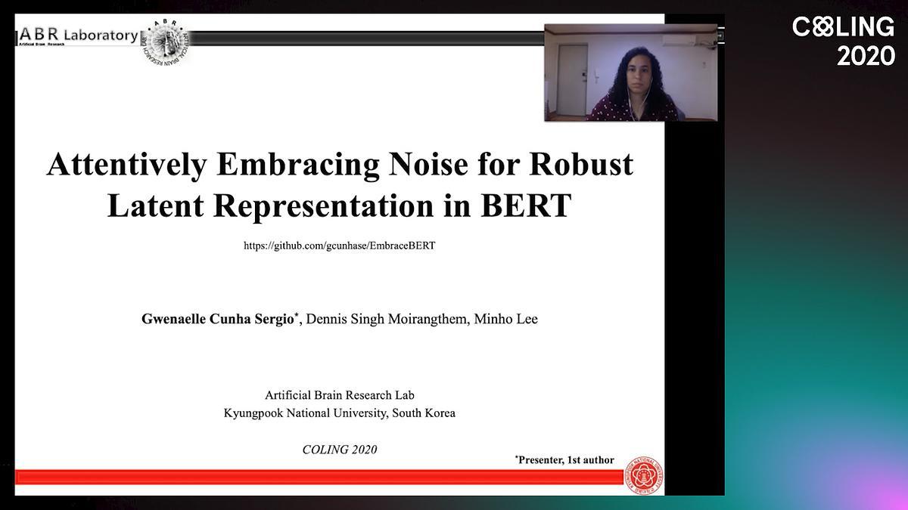
Task: Select the presenter webcam video thumbnail
Action: [x=630, y=73]
